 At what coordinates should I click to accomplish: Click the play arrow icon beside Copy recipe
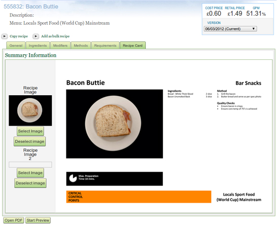coord(5,36)
